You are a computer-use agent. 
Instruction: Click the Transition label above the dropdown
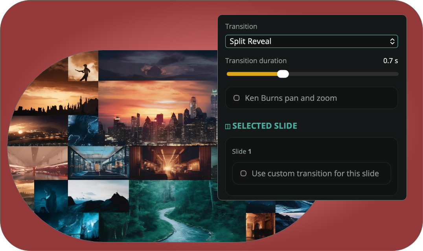click(x=241, y=26)
